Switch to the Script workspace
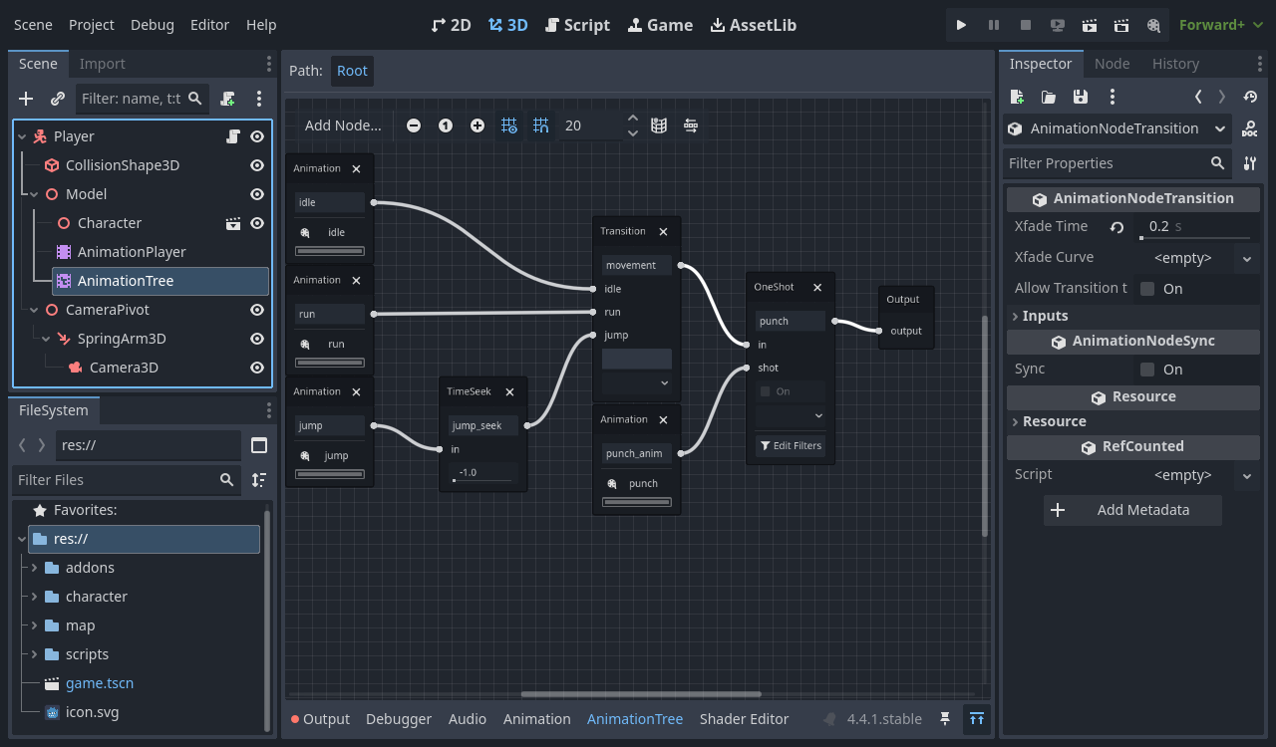1276x747 pixels. click(577, 25)
